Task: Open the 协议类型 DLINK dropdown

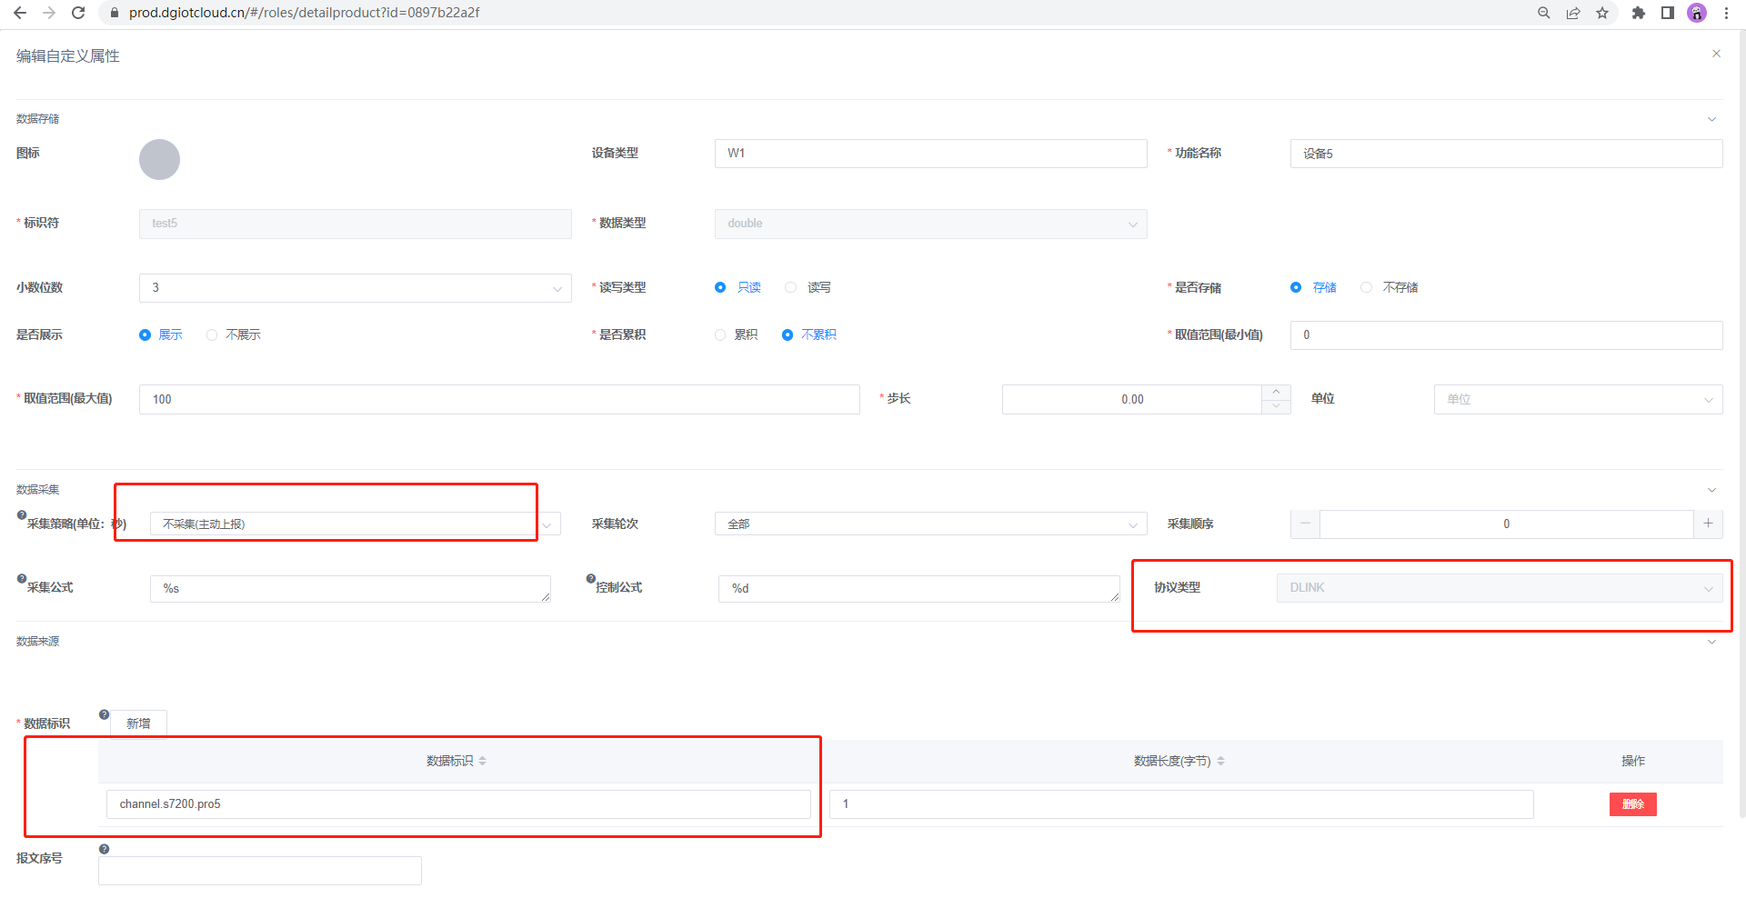Action: point(1499,588)
